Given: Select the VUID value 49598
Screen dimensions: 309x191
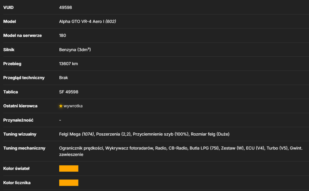Looking at the screenshot, I should (x=66, y=7).
